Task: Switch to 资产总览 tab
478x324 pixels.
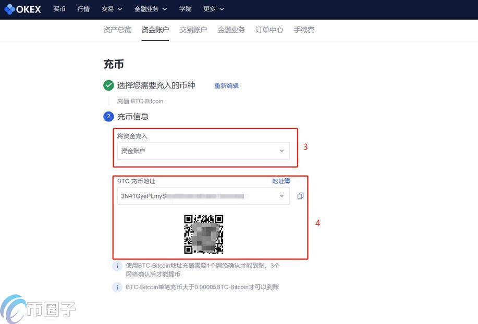Action: click(x=117, y=30)
